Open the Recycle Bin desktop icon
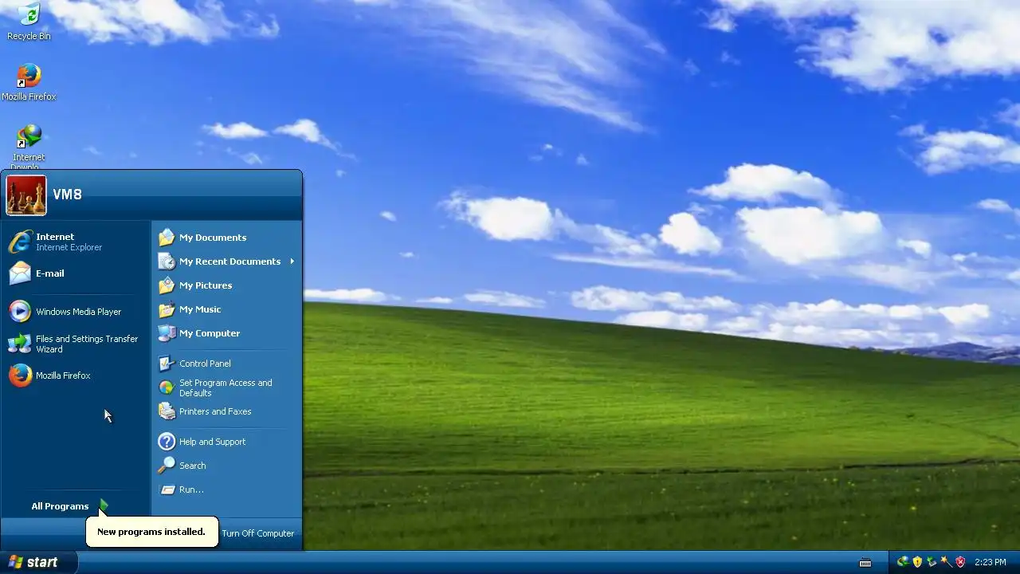The image size is (1020, 574). pos(29,22)
